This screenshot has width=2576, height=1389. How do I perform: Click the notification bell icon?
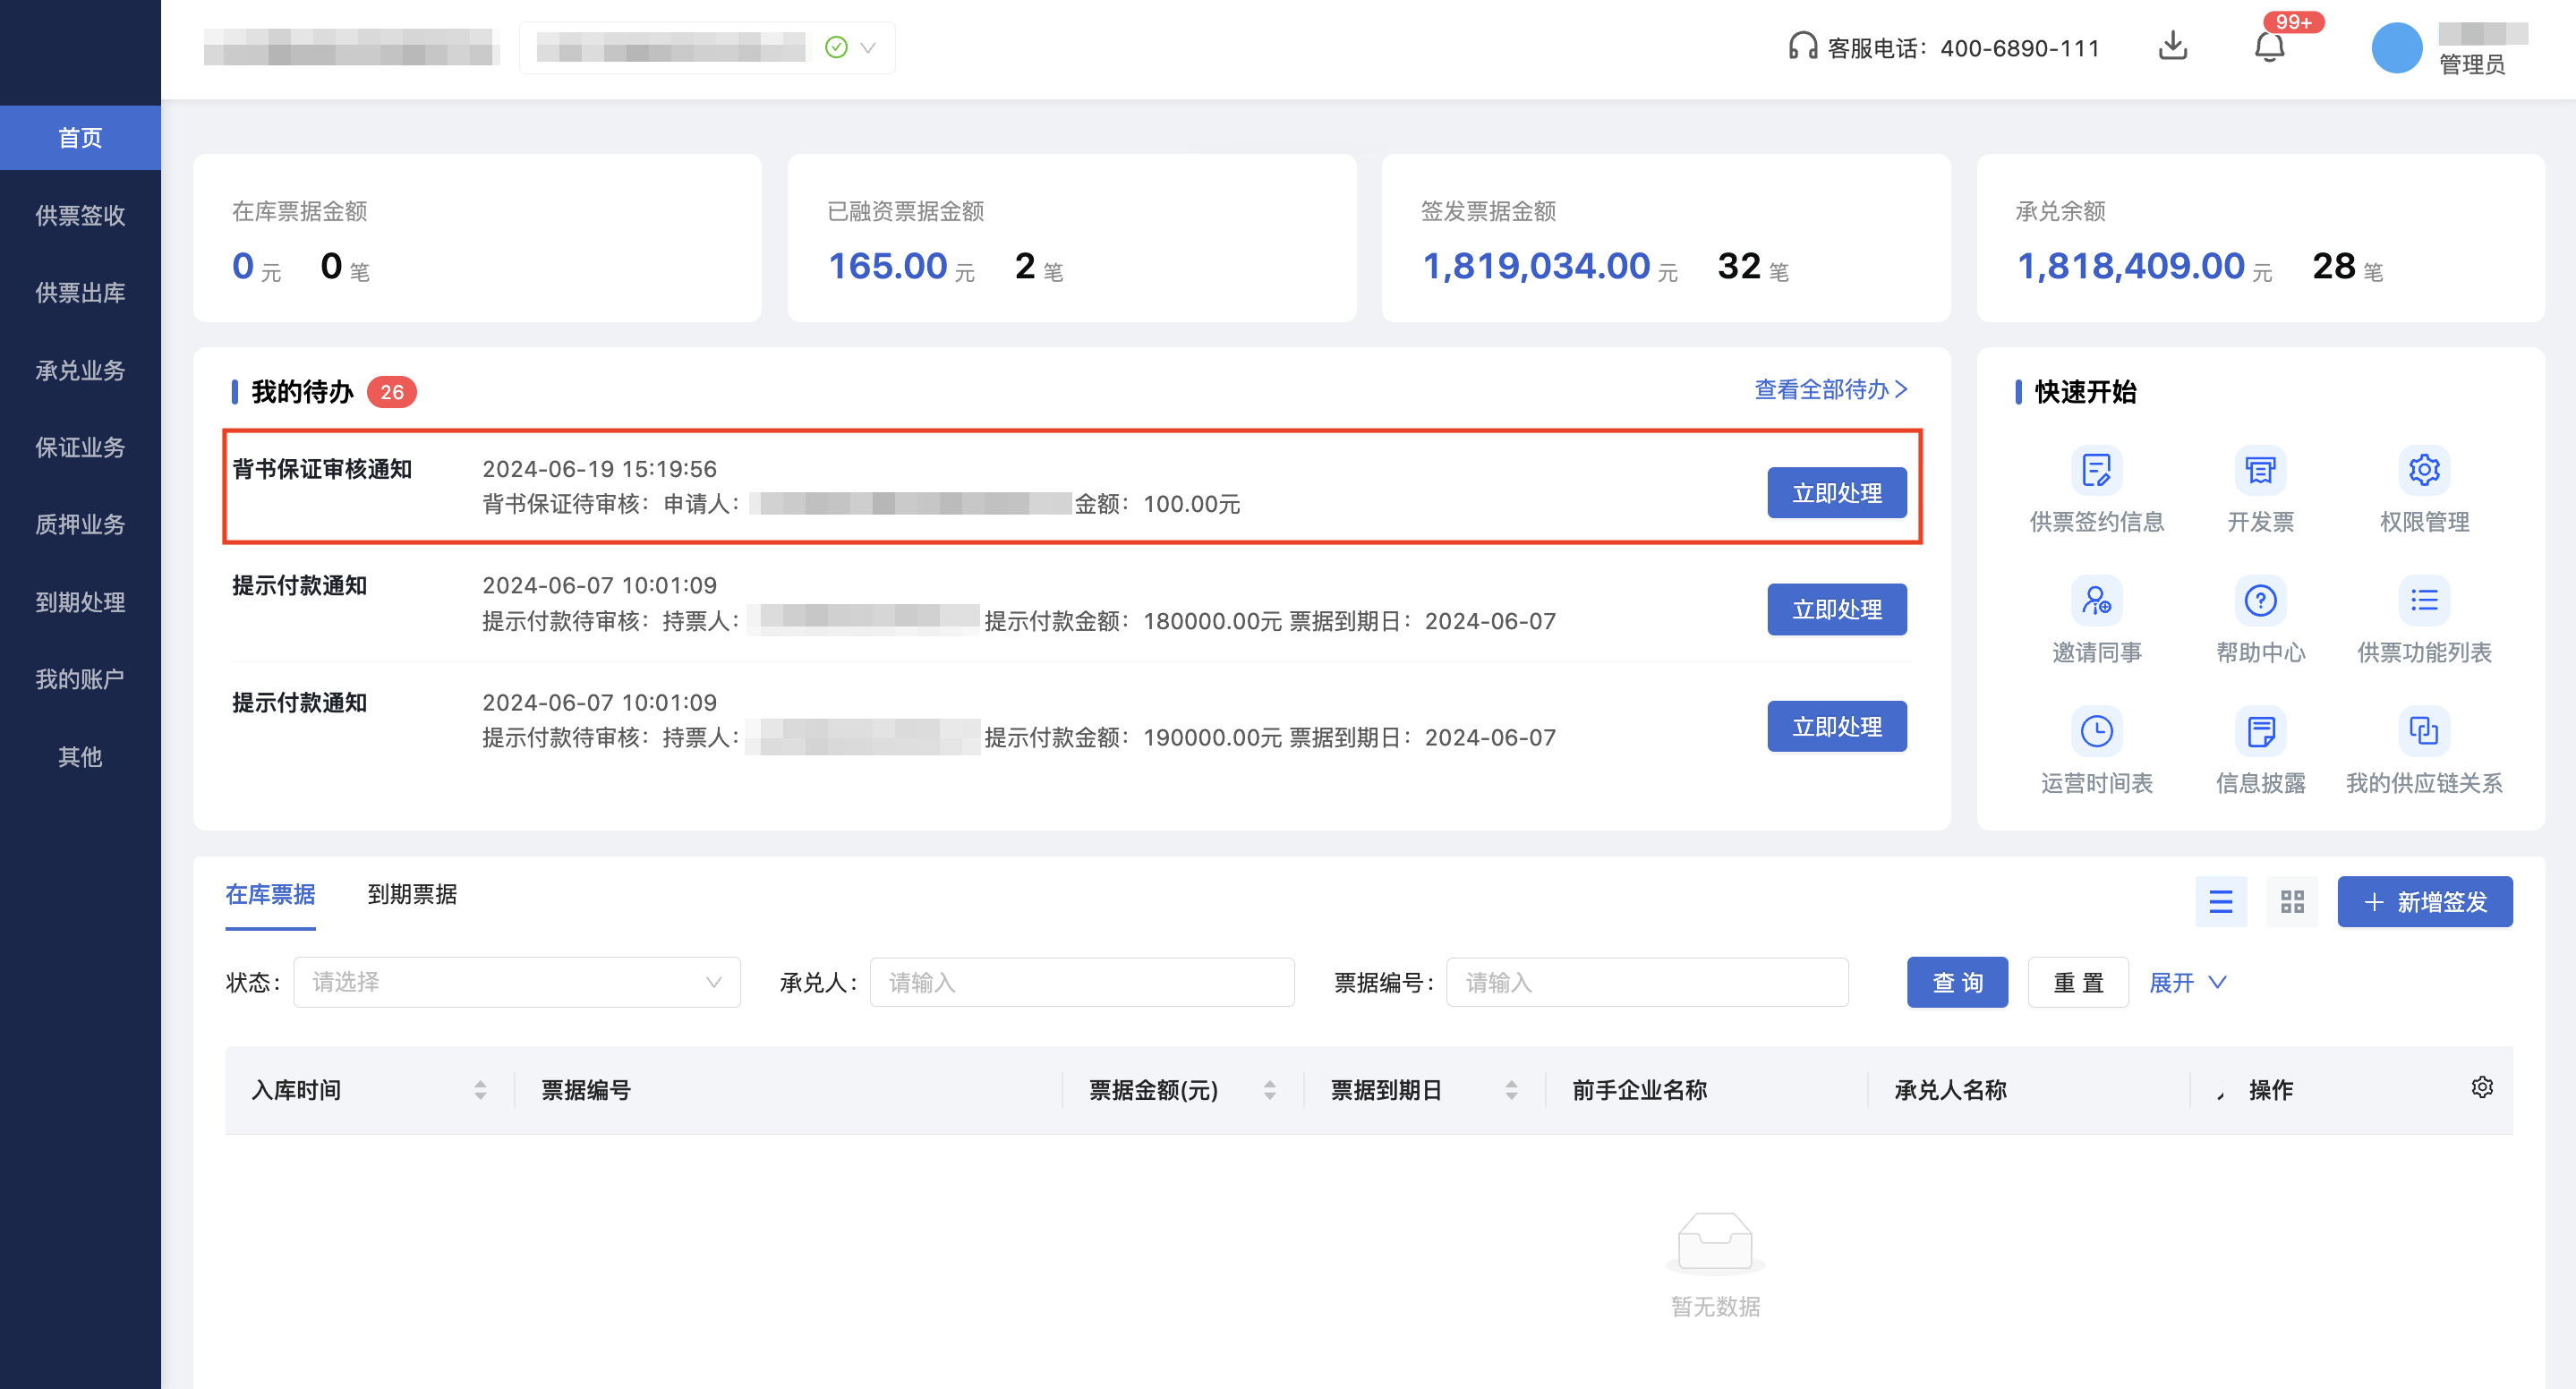[2269, 47]
